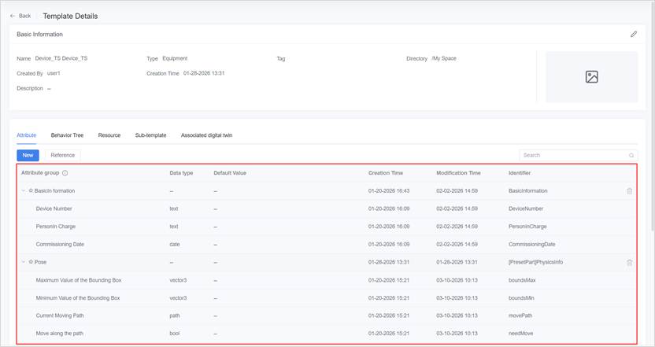Click the Reference button
The image size is (655, 347).
pos(62,155)
